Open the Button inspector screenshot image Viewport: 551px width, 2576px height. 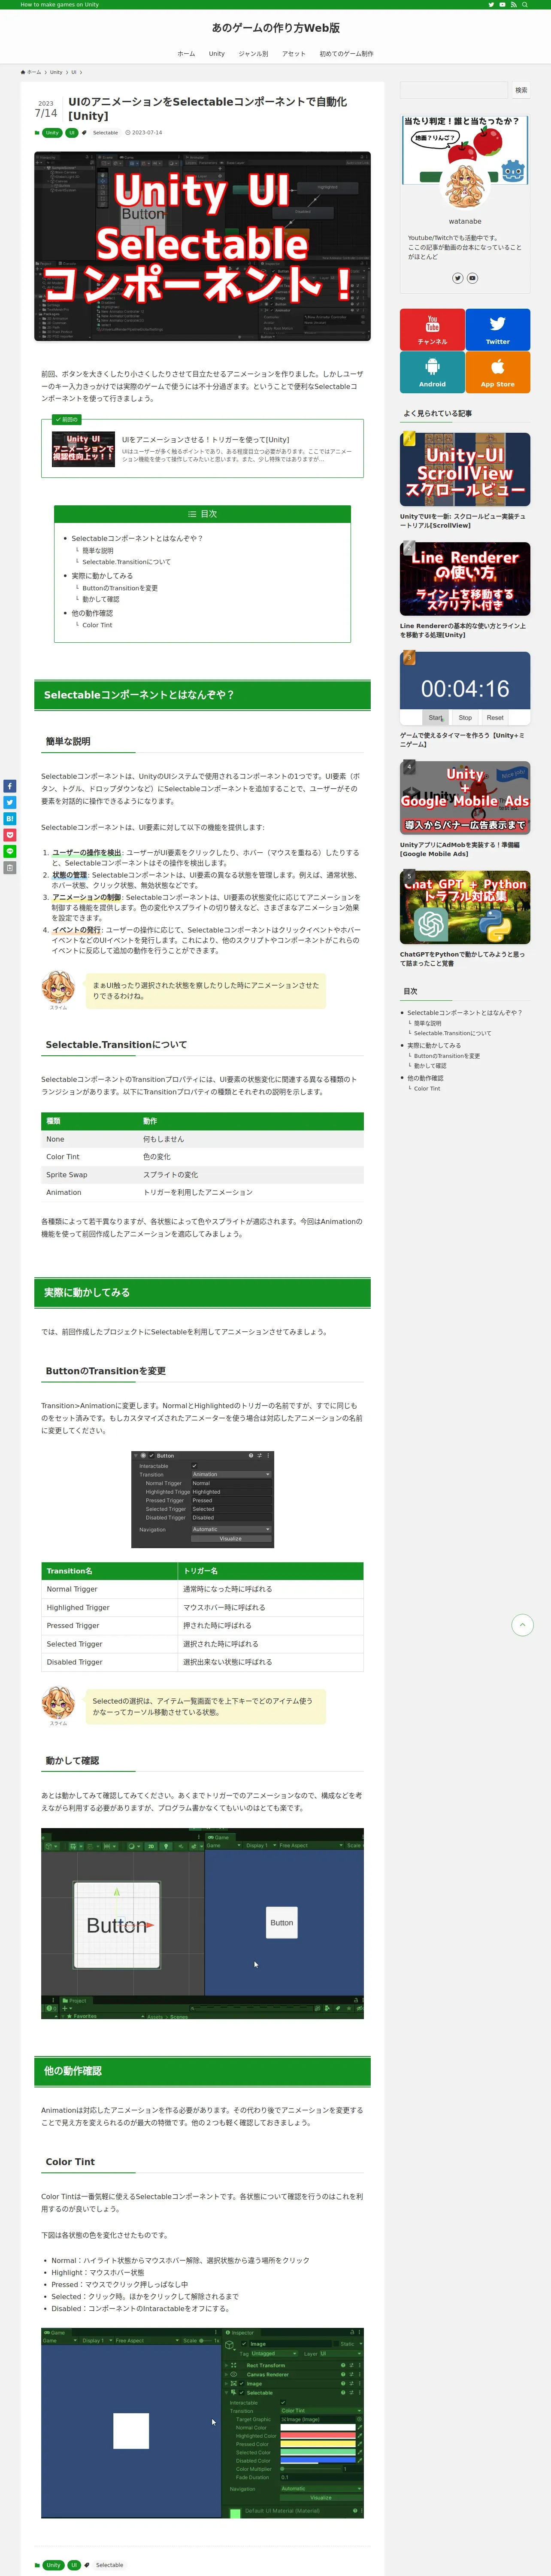pos(202,1500)
